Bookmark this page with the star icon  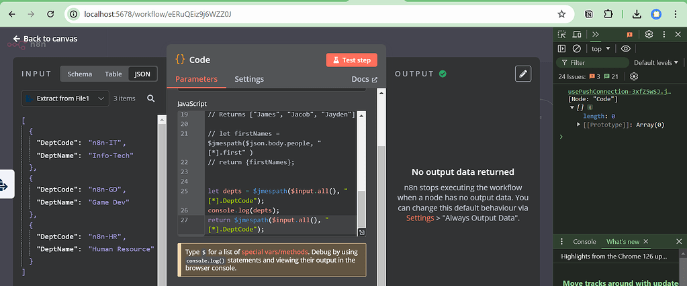click(x=561, y=13)
